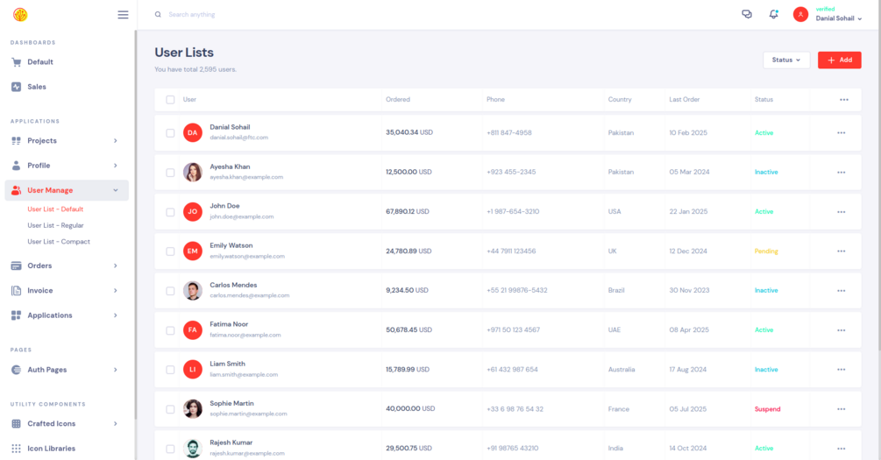Toggle the select-all checkbox in table header

[x=170, y=100]
